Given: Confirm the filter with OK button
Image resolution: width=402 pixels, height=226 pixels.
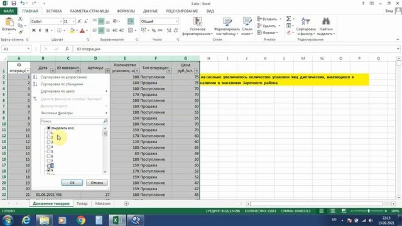Looking at the screenshot, I should [x=72, y=183].
